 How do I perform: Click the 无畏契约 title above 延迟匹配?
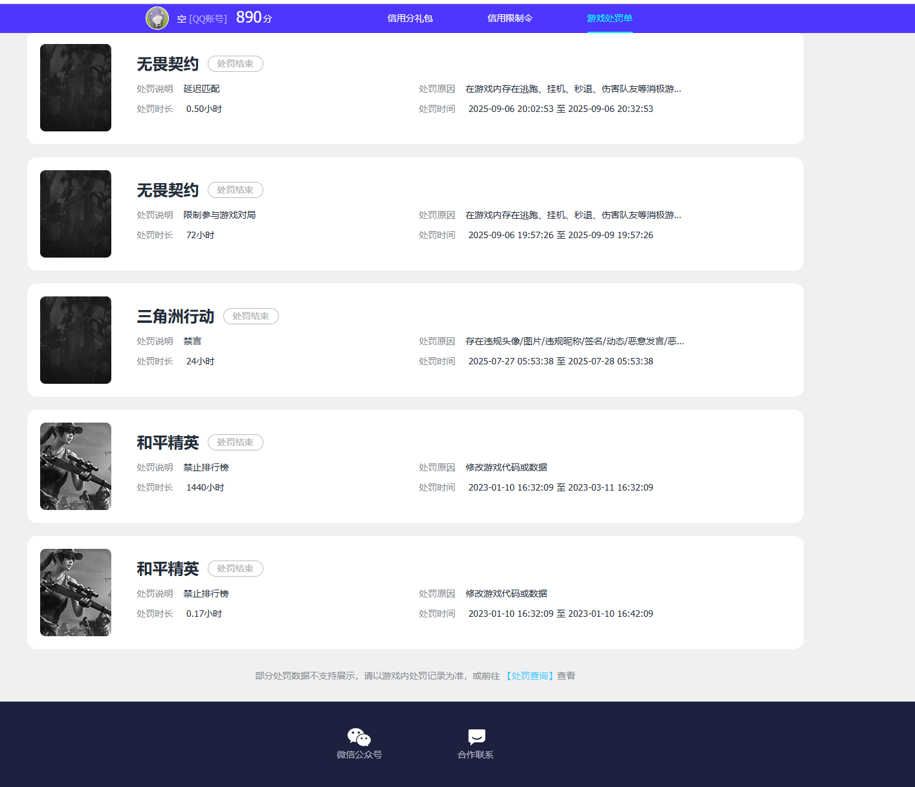168,64
